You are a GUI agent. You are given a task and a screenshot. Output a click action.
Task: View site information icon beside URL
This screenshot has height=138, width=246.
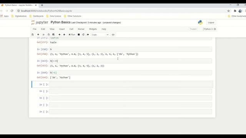18,11
